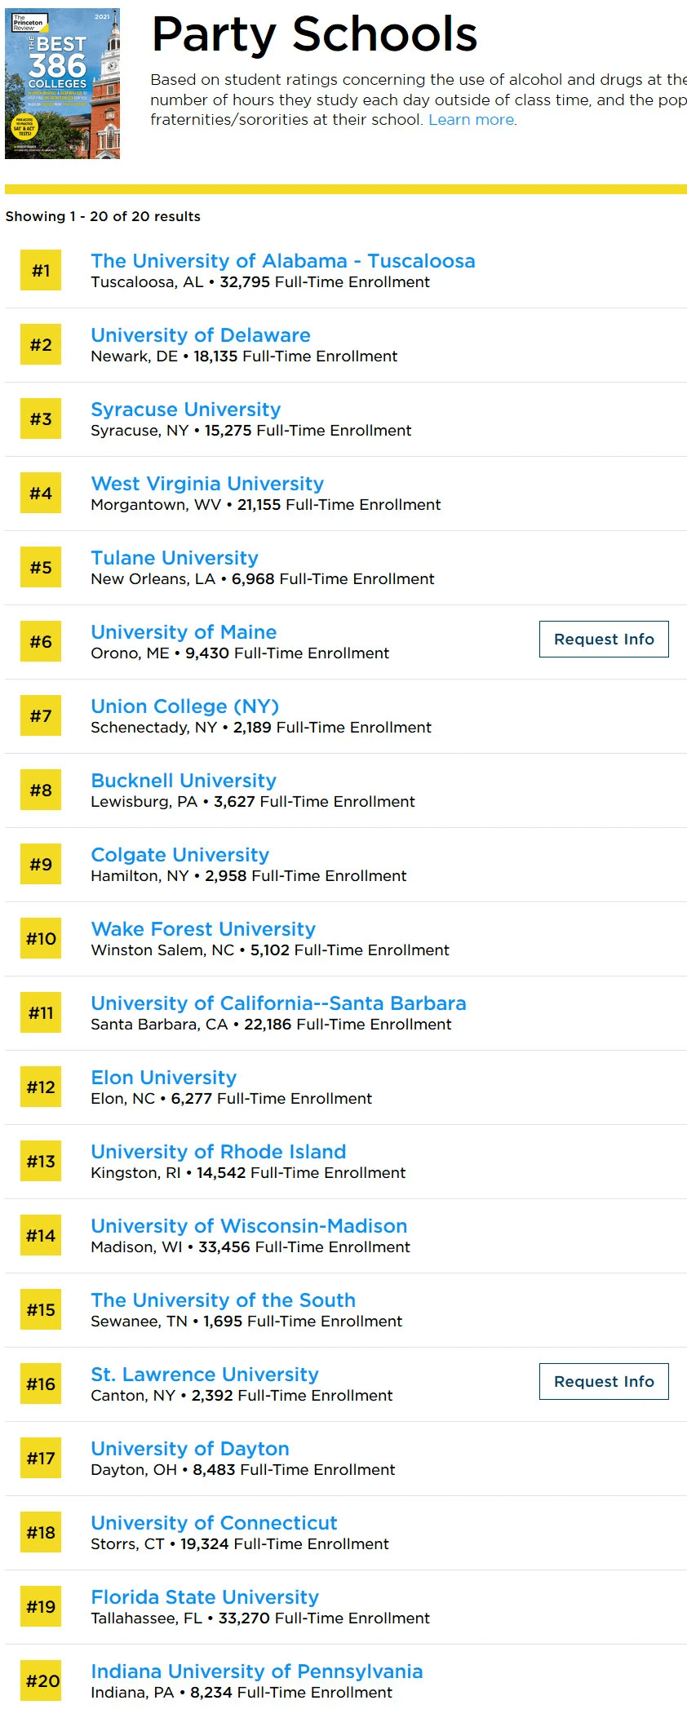
Task: Request Info for St. Lawrence University
Action: pos(604,1382)
